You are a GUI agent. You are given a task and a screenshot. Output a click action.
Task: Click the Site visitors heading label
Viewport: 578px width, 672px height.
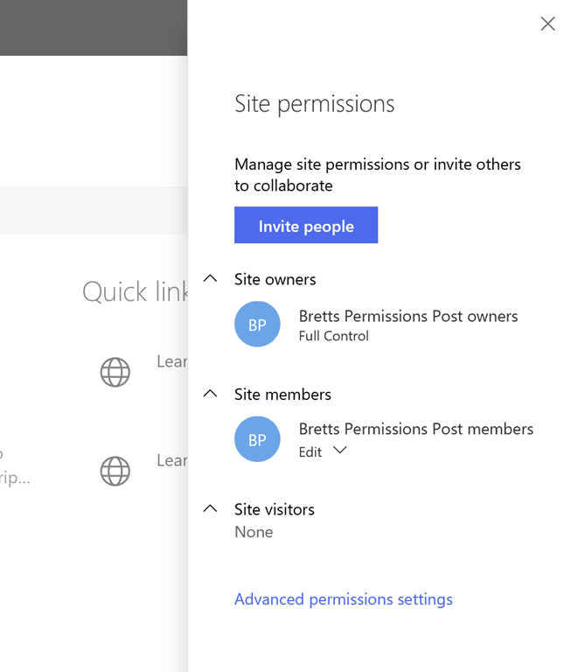(x=274, y=508)
